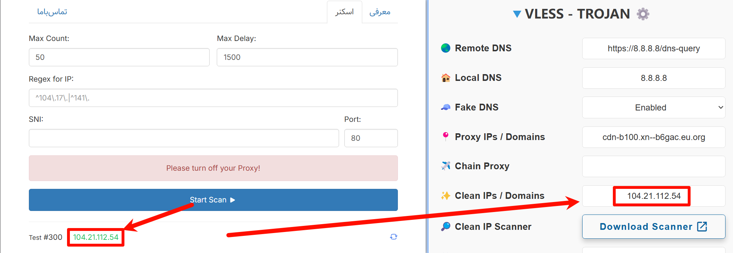Click the house icon next to Local DNS
733x253 pixels.
point(446,78)
